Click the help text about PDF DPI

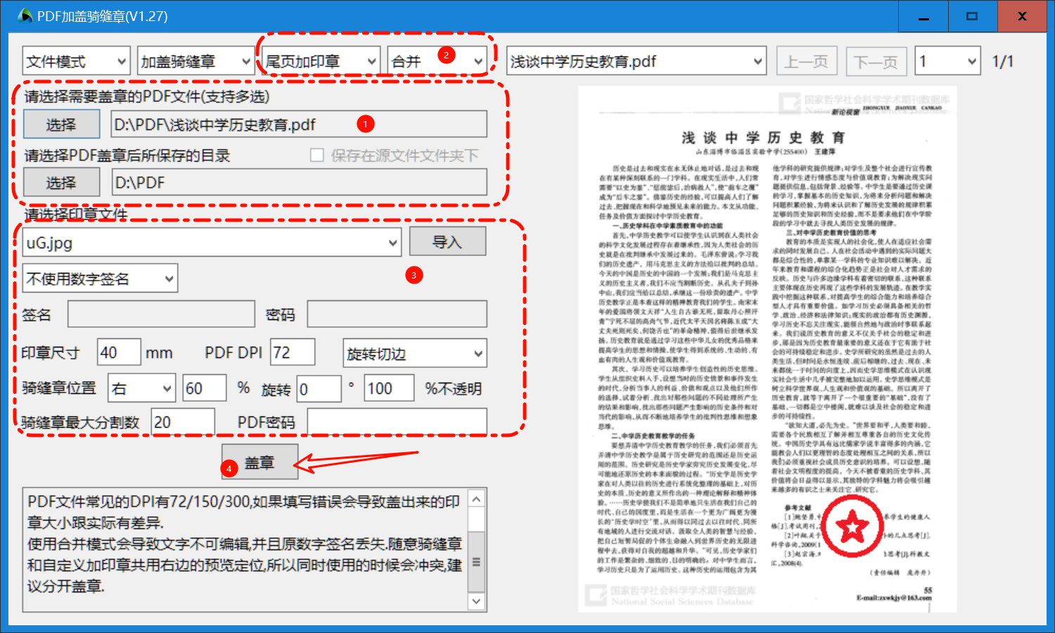(243, 512)
